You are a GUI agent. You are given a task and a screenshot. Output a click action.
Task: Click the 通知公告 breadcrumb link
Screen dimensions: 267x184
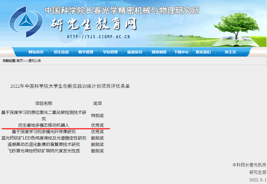[35, 61]
